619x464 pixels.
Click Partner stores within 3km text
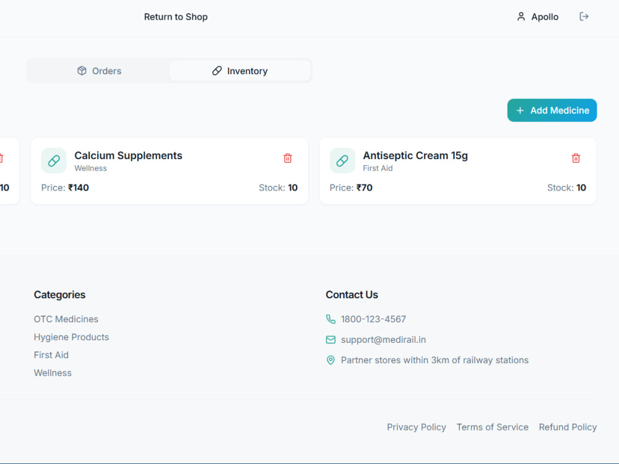pyautogui.click(x=435, y=360)
